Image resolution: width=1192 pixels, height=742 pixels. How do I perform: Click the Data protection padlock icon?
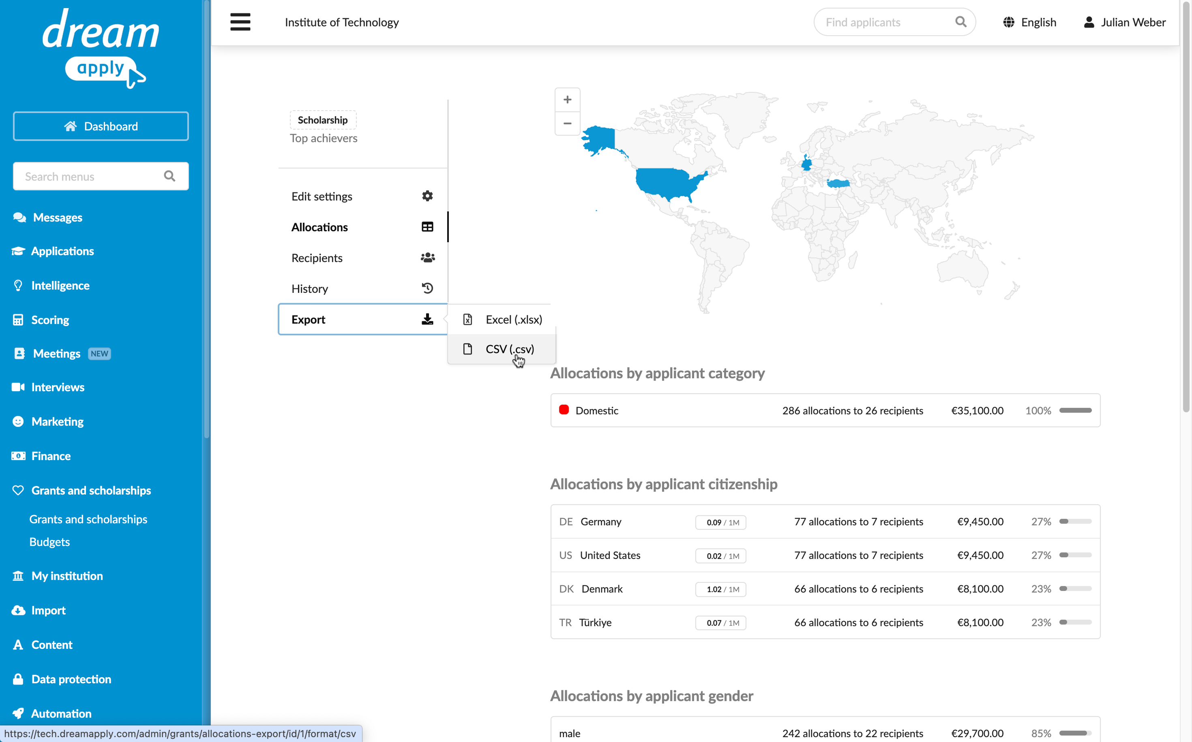coord(18,679)
